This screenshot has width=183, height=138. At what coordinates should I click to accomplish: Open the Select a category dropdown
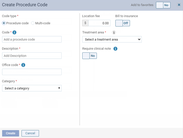[x=32, y=88]
